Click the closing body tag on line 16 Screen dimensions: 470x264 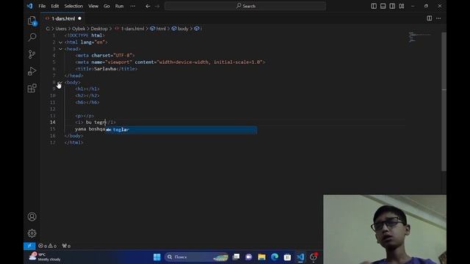tap(74, 136)
